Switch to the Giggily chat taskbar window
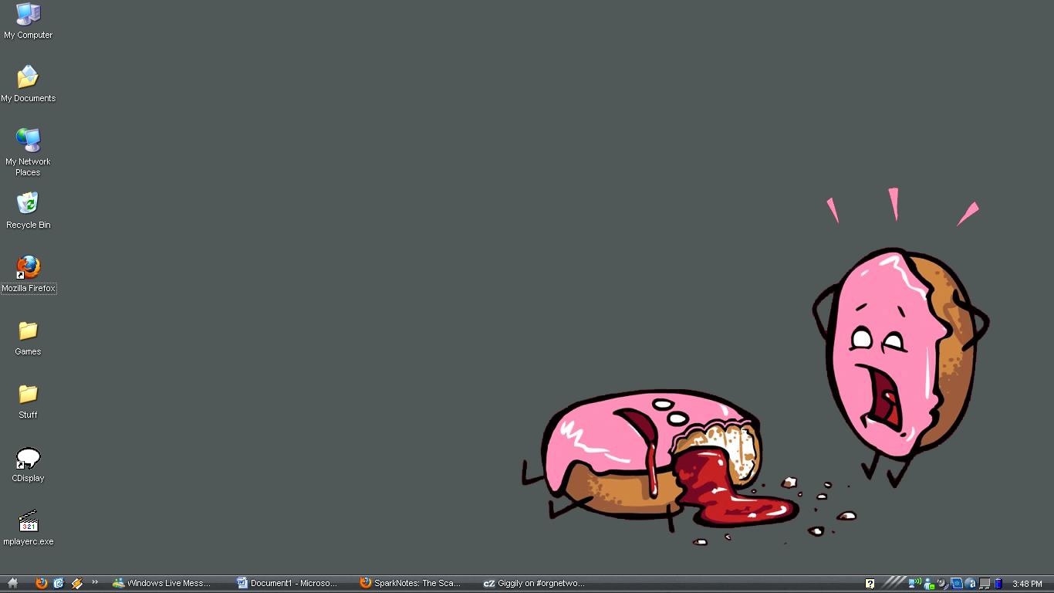This screenshot has width=1054, height=593. click(x=534, y=583)
